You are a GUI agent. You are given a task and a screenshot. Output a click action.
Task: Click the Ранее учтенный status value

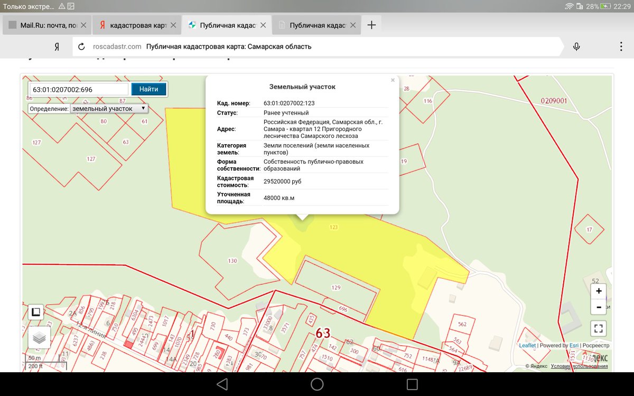pyautogui.click(x=286, y=112)
